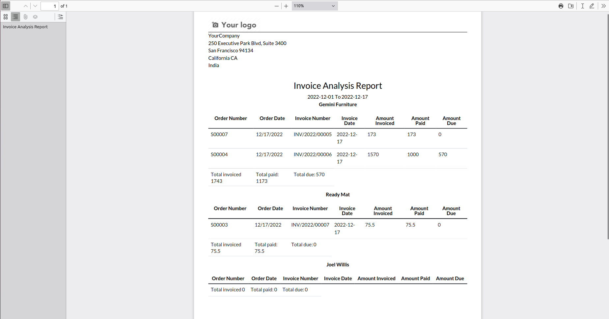Show layers view in sidebar

(35, 17)
